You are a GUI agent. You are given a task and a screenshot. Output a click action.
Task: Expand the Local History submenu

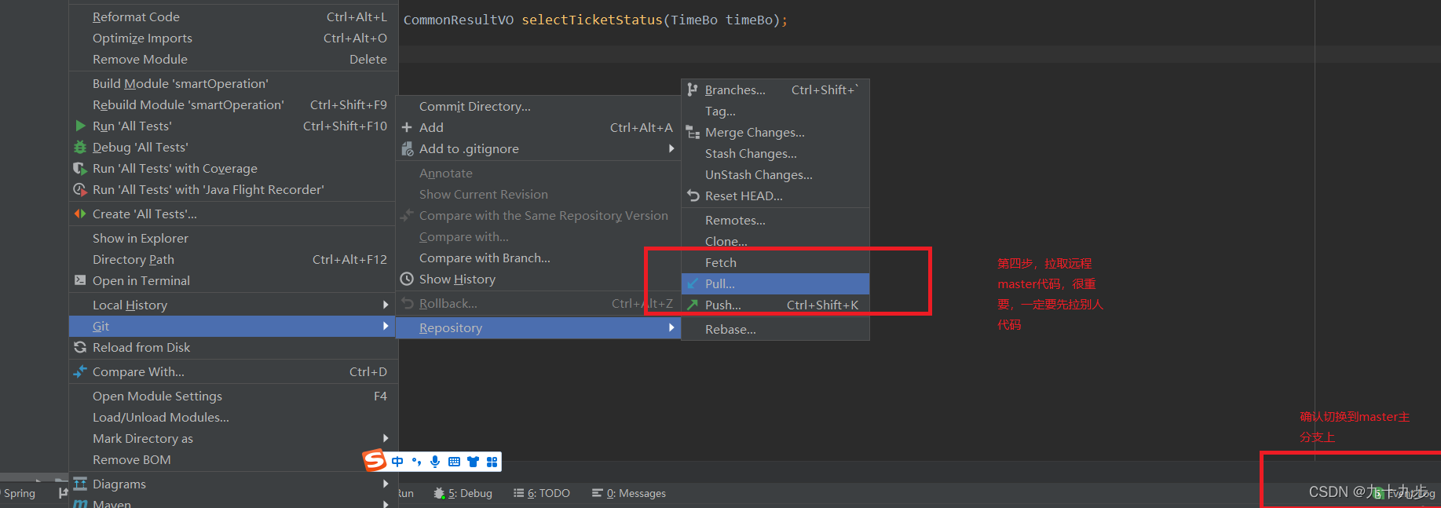tap(233, 305)
